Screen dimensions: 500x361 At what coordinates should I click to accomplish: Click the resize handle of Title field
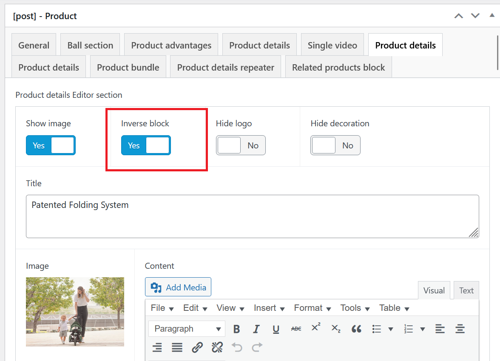(474, 233)
